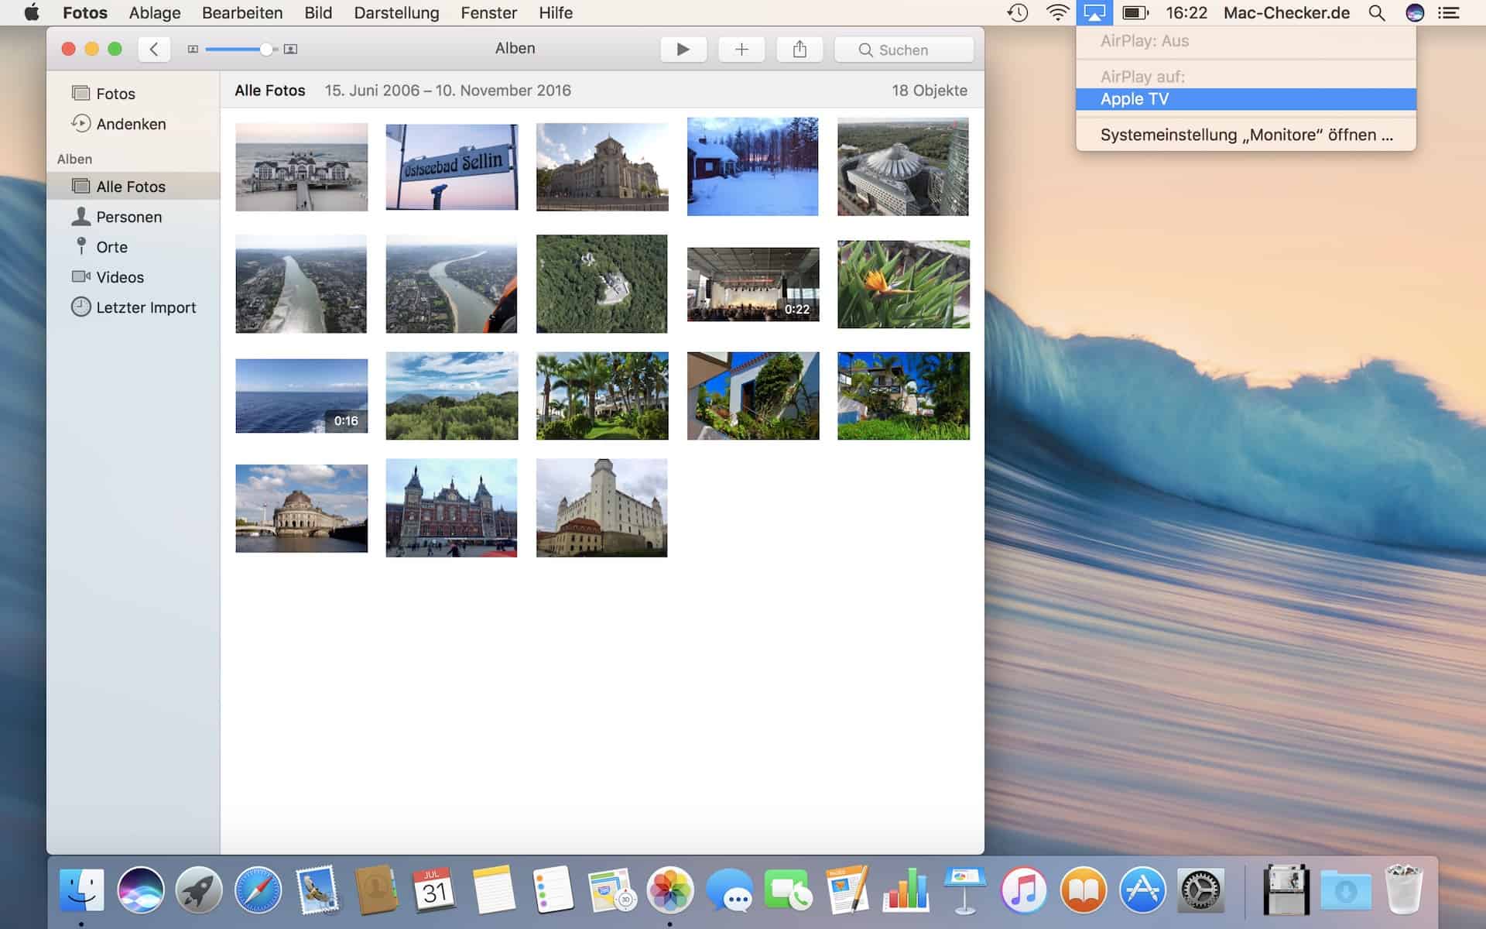Open iTunes in the Dock
This screenshot has height=929, width=1486.
click(x=1023, y=890)
